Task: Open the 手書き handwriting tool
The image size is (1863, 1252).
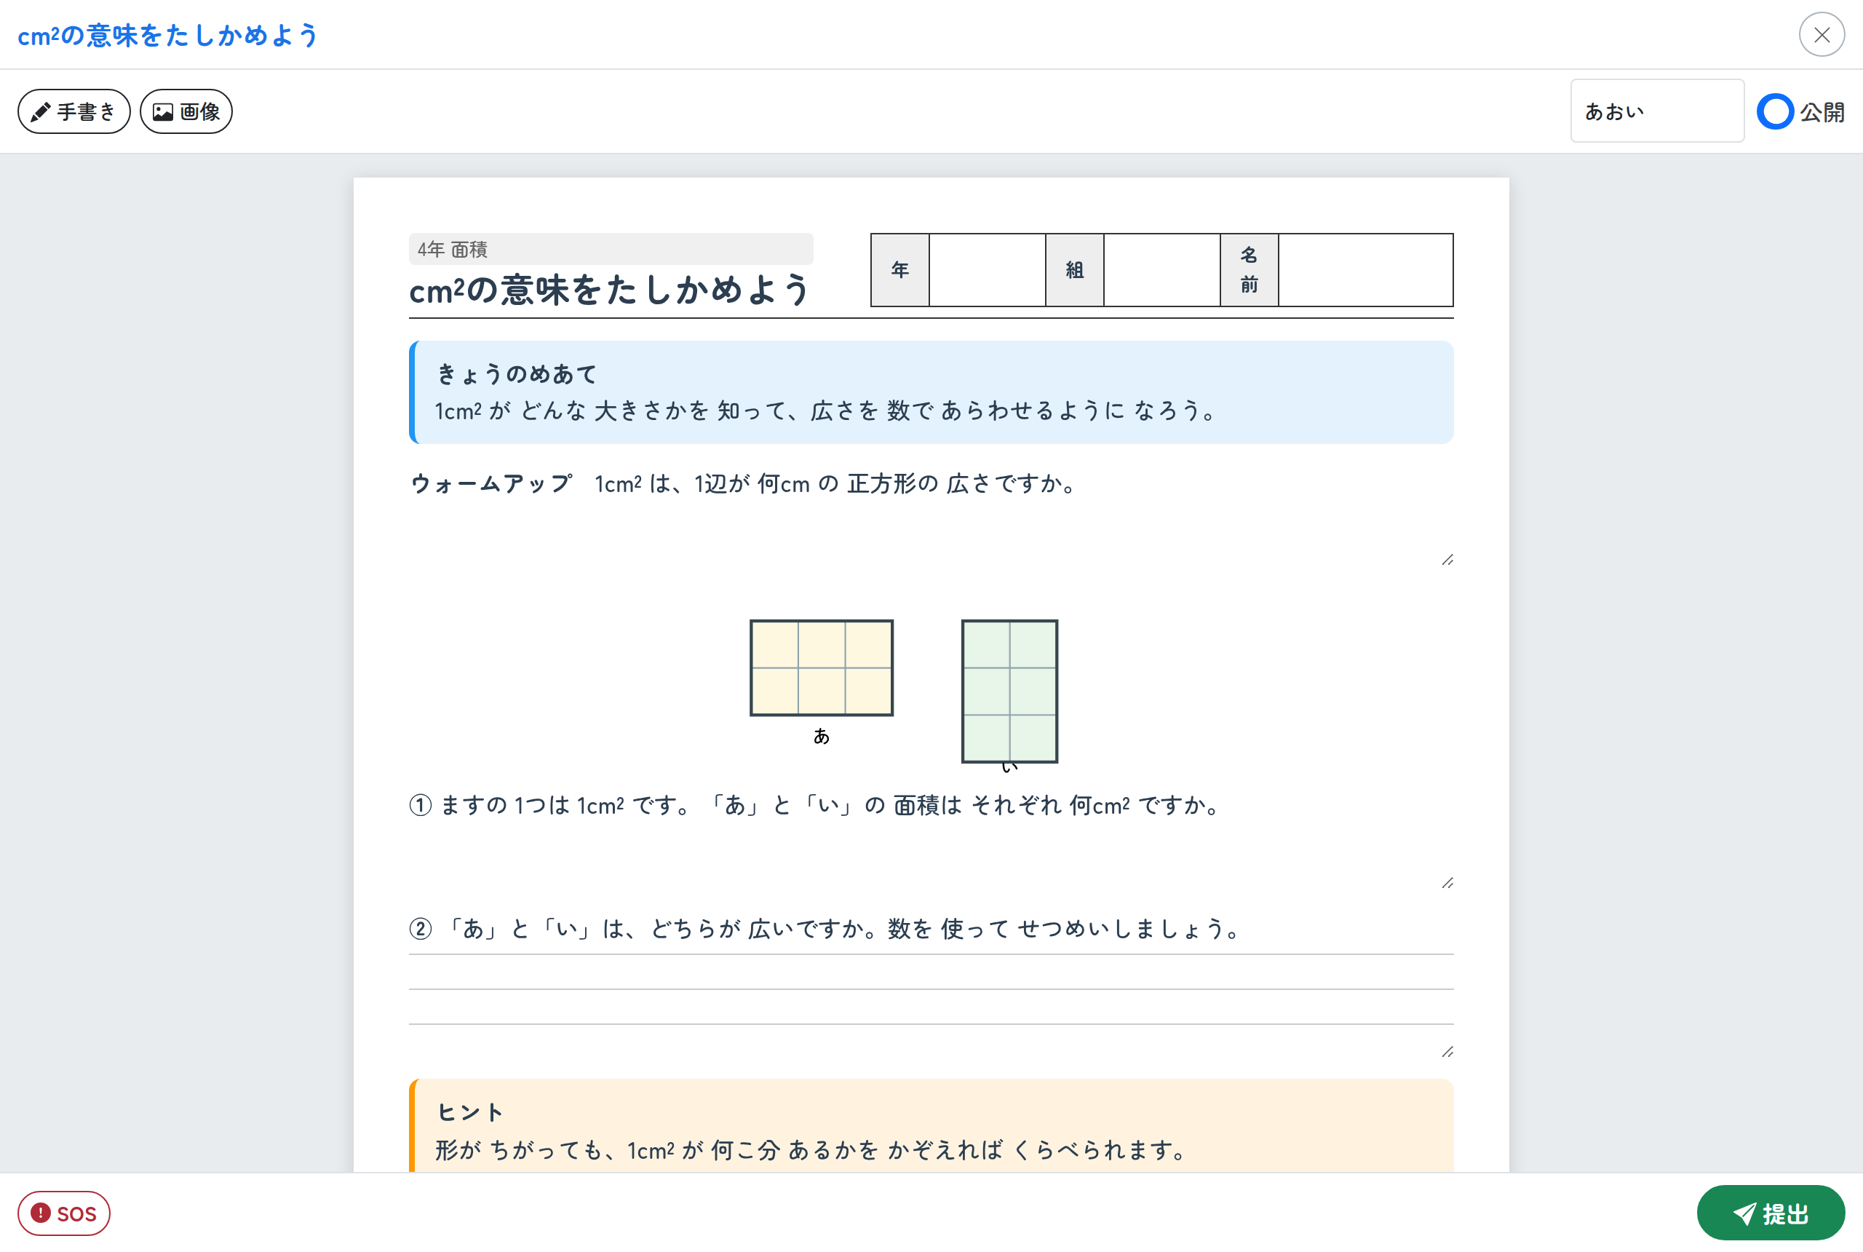Action: [74, 111]
